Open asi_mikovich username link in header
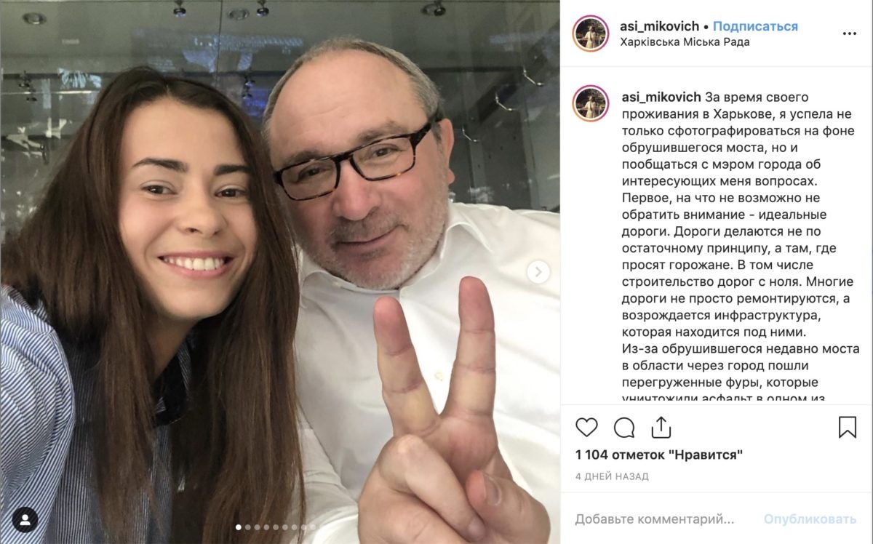 coord(660,26)
